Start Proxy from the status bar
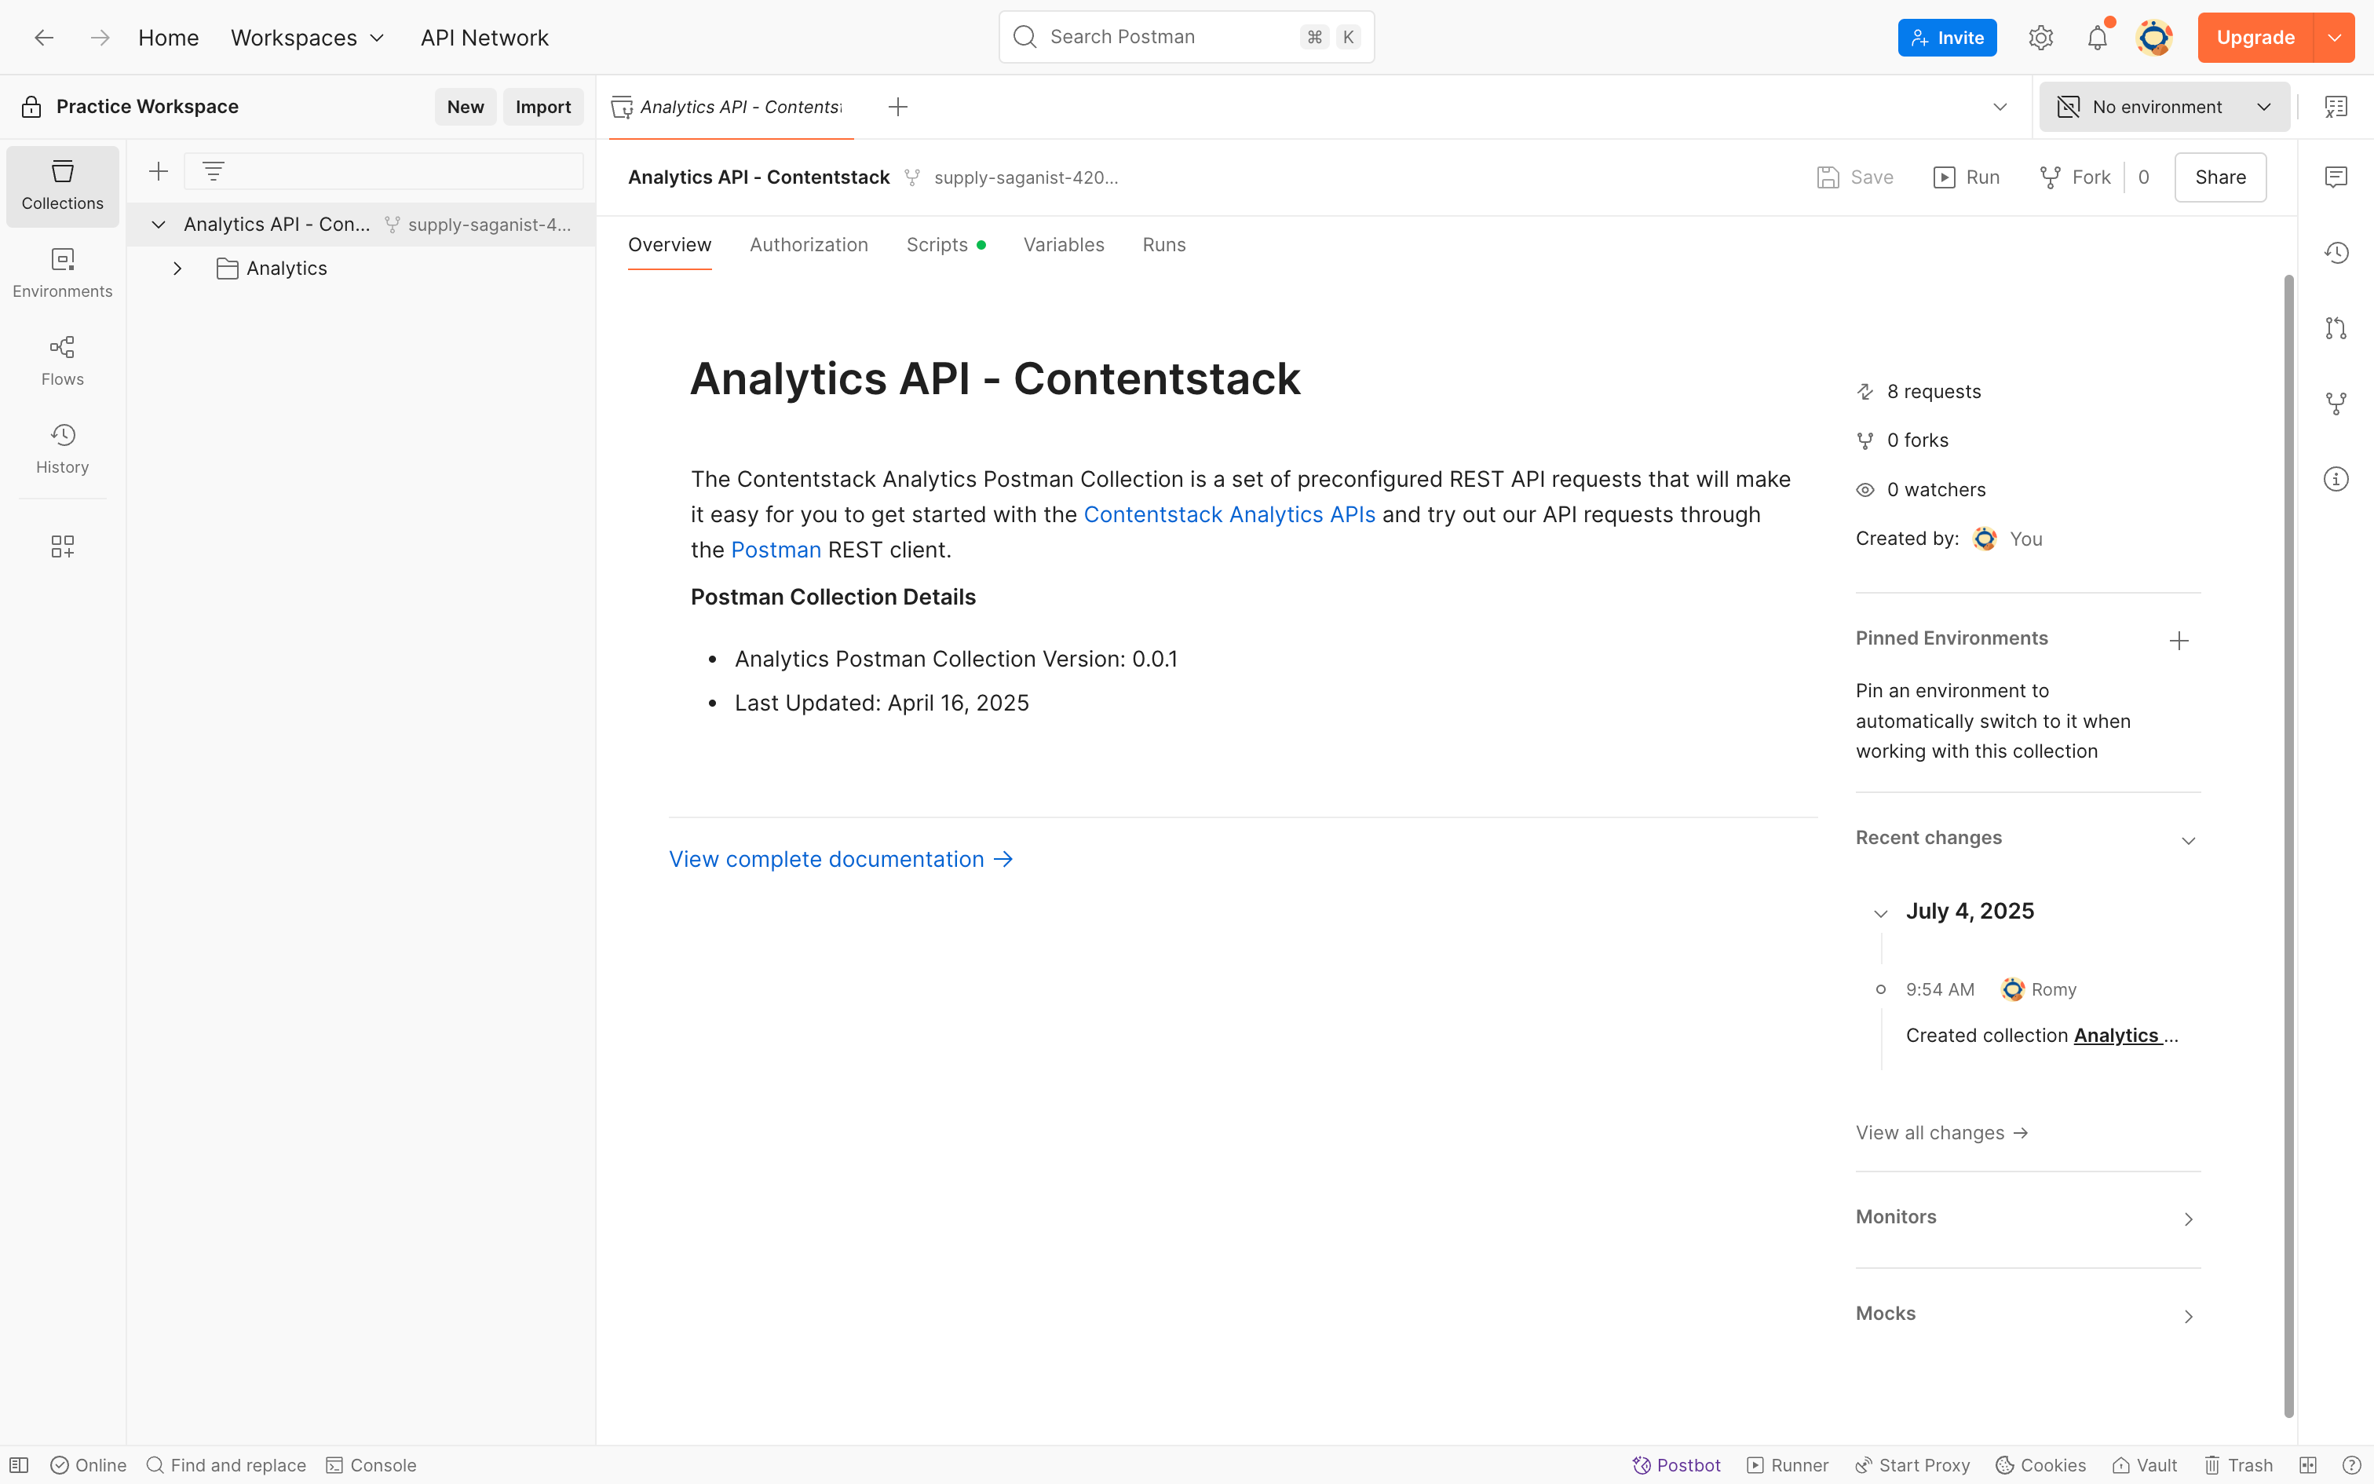2374x1484 pixels. pos(1912,1465)
